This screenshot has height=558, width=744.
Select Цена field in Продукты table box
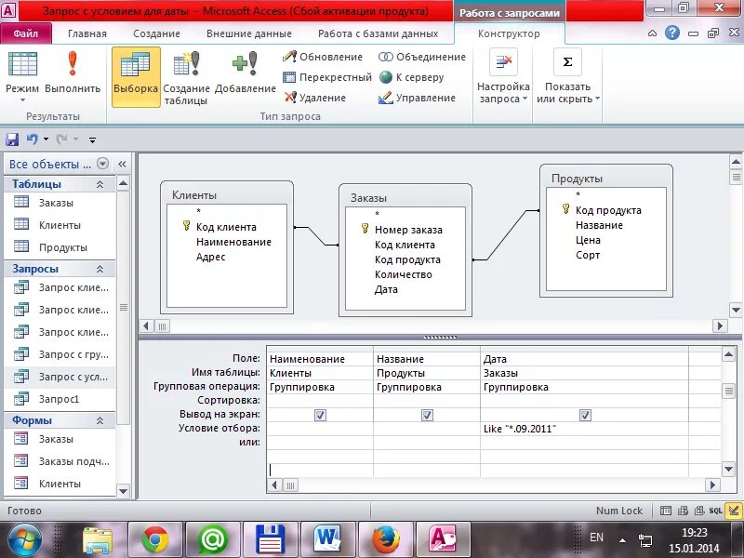(588, 240)
